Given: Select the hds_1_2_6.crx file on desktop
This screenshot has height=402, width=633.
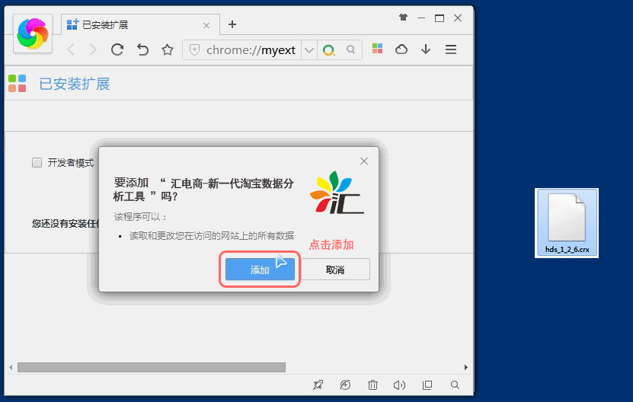Looking at the screenshot, I should click(x=567, y=223).
